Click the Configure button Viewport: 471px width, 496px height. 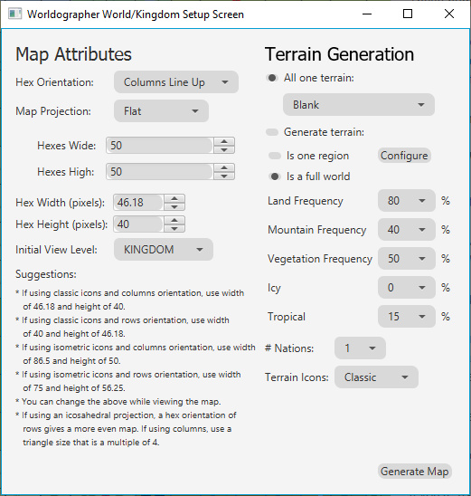tap(404, 156)
